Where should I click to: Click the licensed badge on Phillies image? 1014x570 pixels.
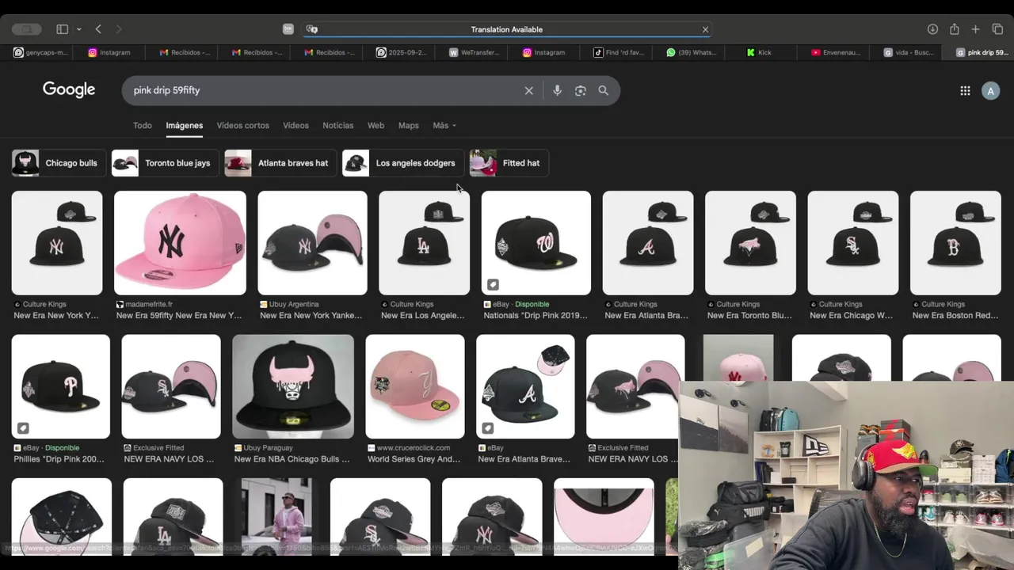23,428
